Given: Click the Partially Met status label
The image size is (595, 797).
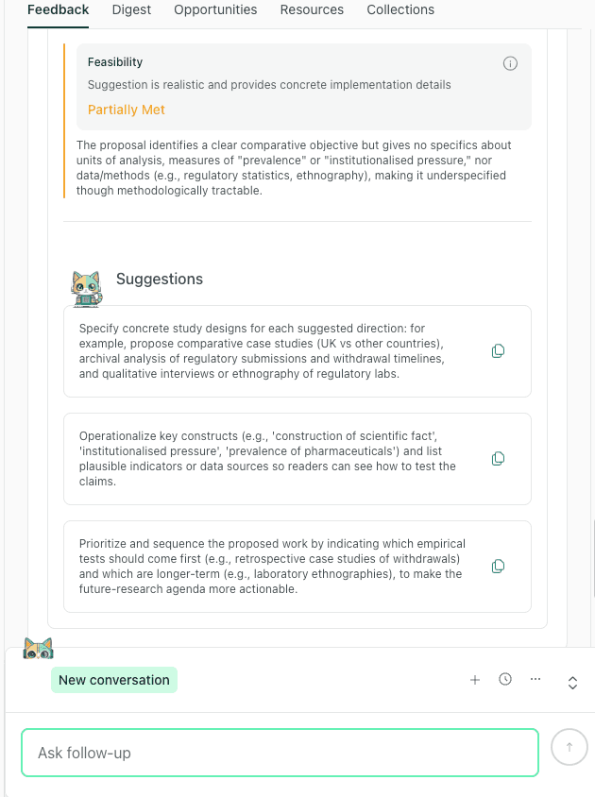Looking at the screenshot, I should pos(126,110).
